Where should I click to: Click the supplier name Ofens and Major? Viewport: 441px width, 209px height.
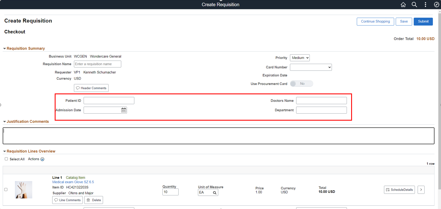tap(81, 193)
